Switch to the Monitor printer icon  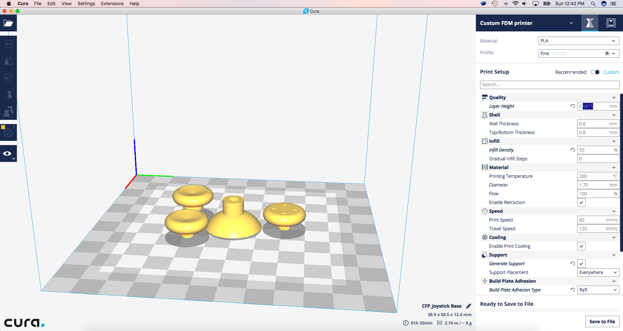(x=611, y=23)
